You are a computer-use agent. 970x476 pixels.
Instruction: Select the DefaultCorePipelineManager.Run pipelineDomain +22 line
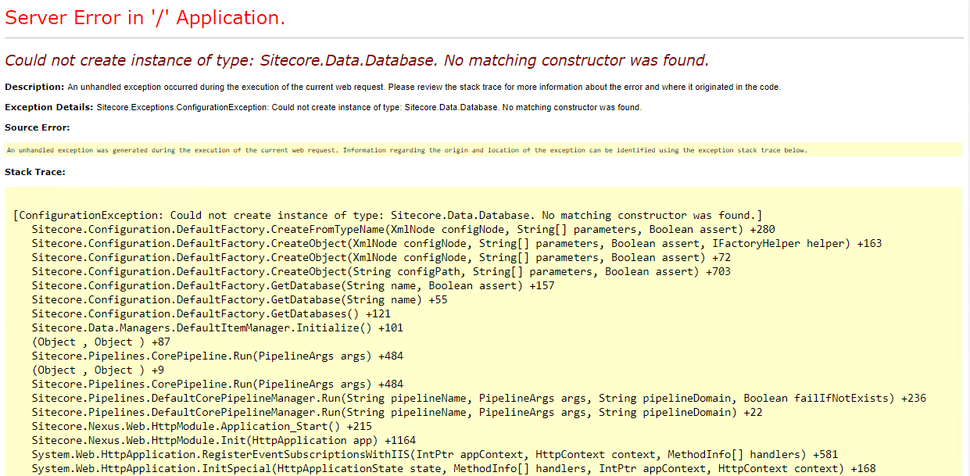(397, 412)
